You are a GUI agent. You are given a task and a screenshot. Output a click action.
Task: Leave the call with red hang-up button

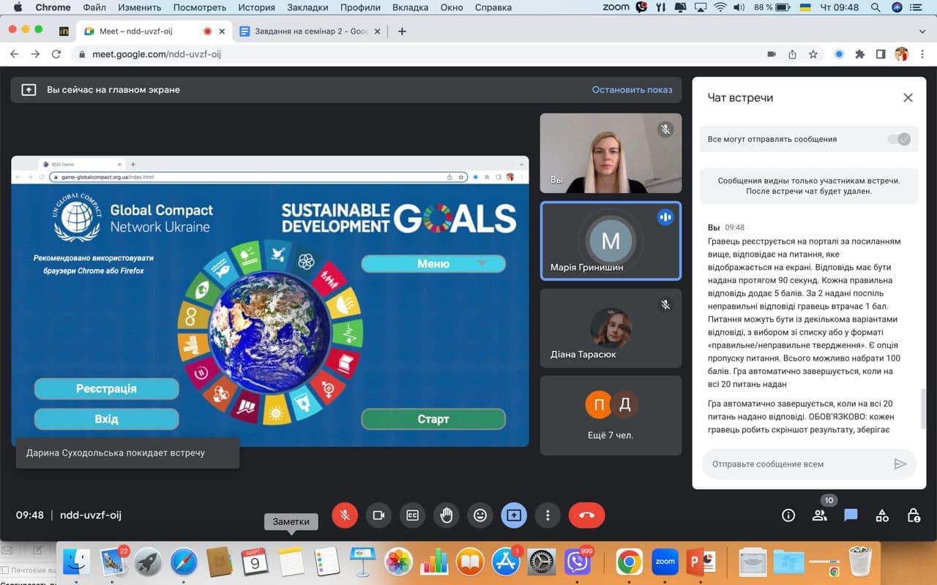click(586, 516)
